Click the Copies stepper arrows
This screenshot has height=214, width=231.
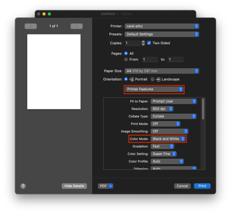point(143,43)
